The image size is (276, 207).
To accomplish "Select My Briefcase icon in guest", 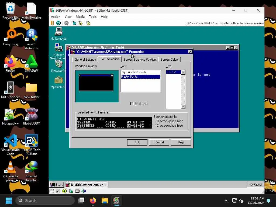I will 58,83.
